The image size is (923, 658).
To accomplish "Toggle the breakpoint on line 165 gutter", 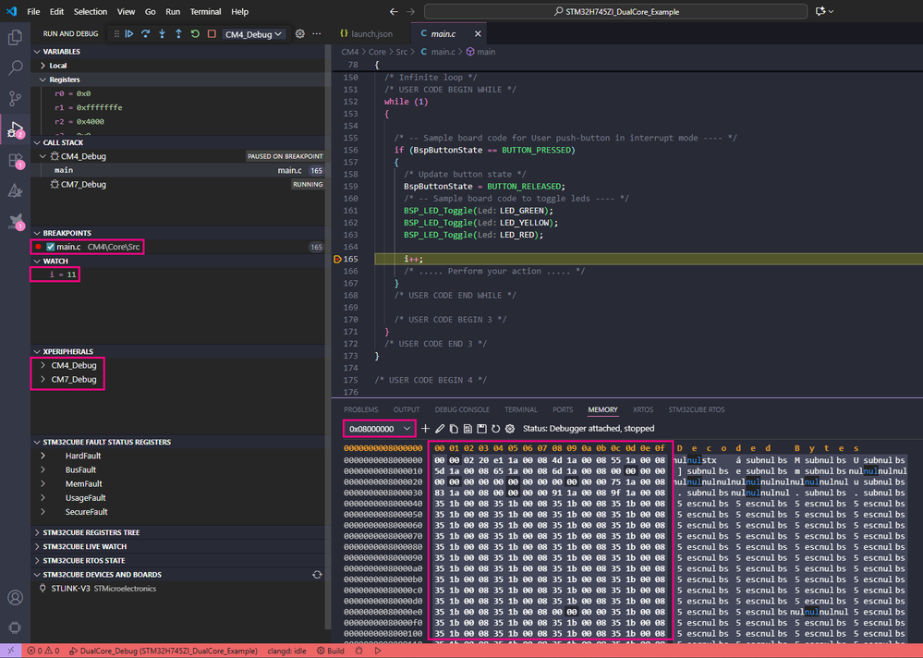I will (x=337, y=260).
